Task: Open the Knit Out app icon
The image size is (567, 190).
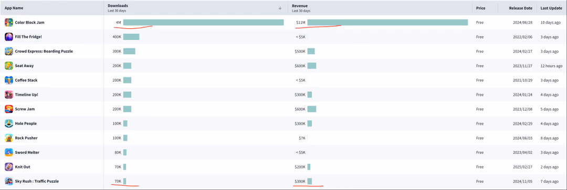Action: coord(9,167)
